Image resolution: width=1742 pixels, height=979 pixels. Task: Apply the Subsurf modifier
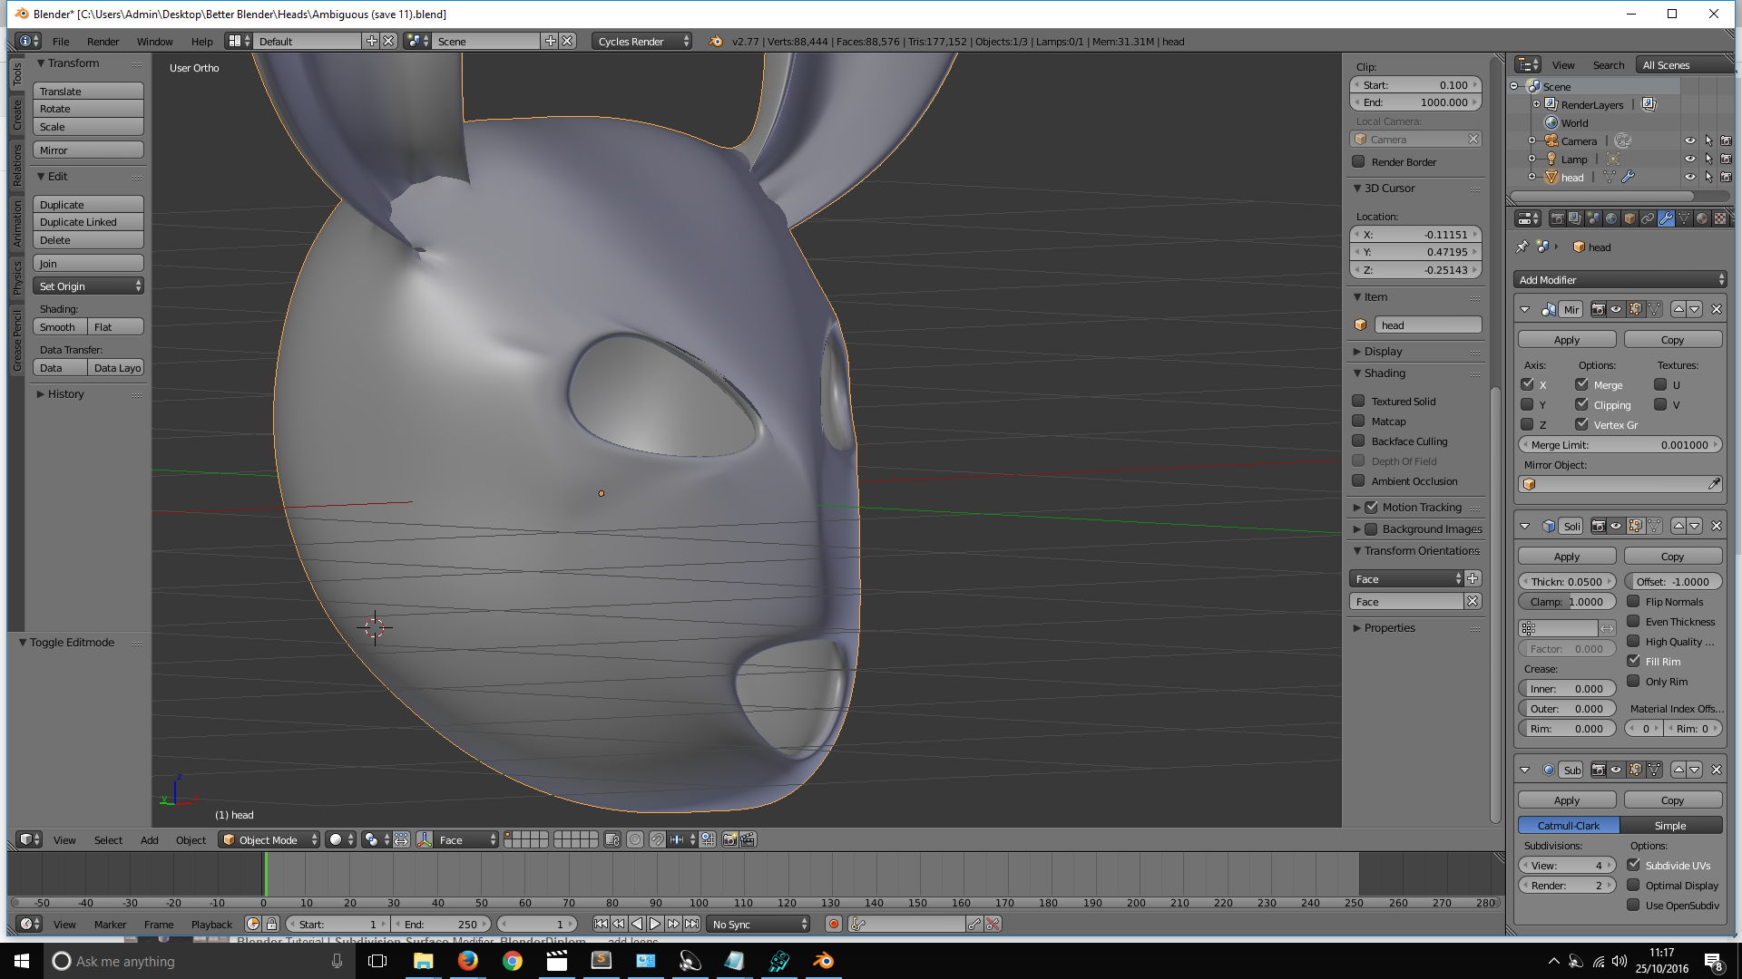(x=1567, y=800)
